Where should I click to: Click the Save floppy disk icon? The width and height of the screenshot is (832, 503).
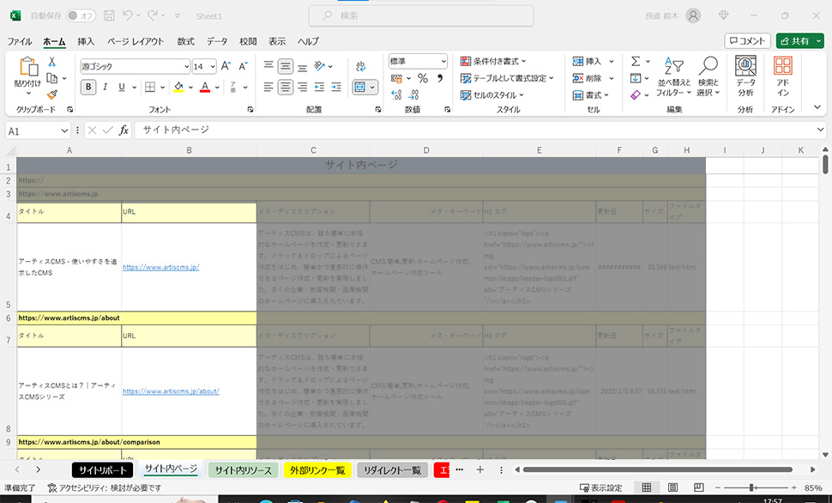(x=109, y=16)
